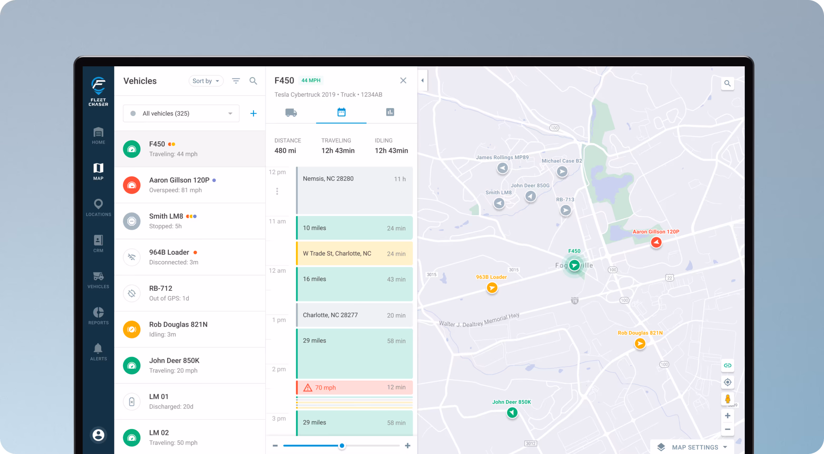Image resolution: width=824 pixels, height=454 pixels.
Task: Click the Fleet Chaser logo
Action: (x=98, y=91)
